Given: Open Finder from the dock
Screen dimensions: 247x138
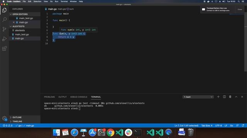Looking at the screenshot, I should [56, 133].
